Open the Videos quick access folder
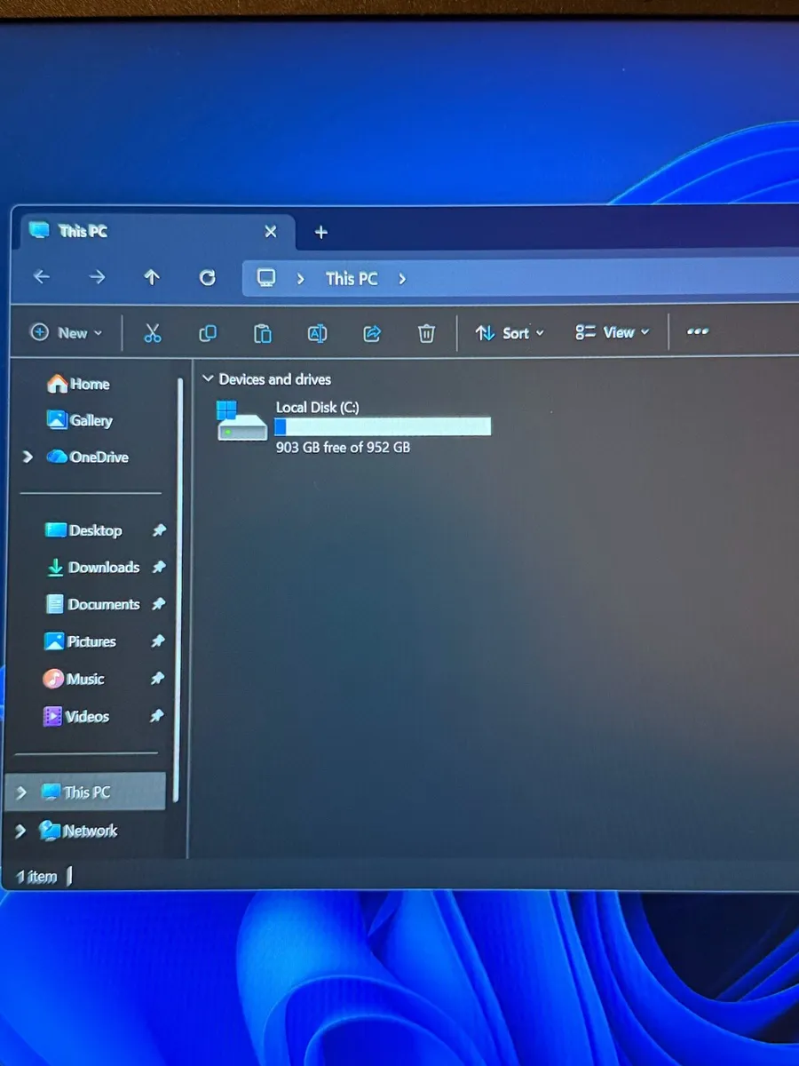The image size is (799, 1066). tap(76, 716)
